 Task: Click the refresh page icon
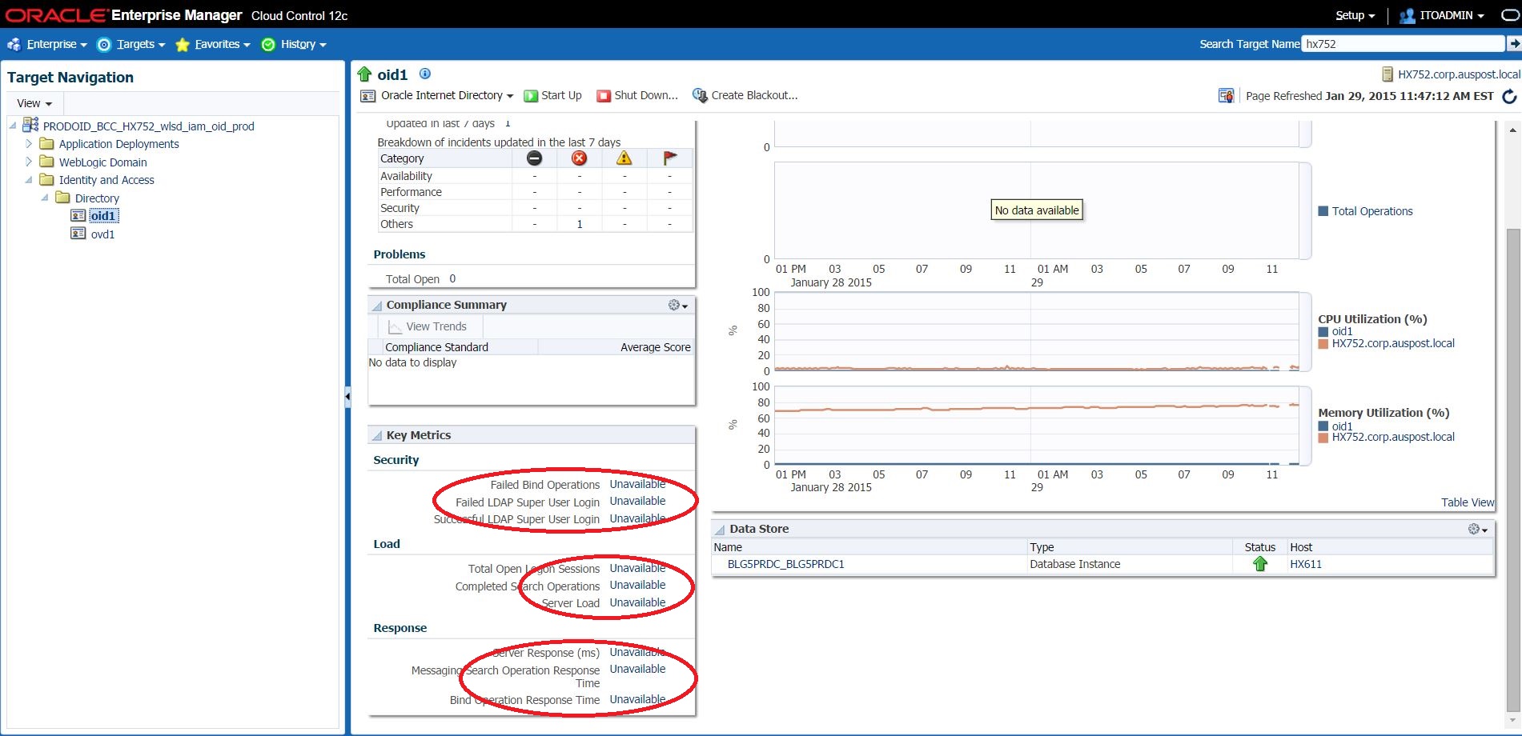tap(1509, 97)
